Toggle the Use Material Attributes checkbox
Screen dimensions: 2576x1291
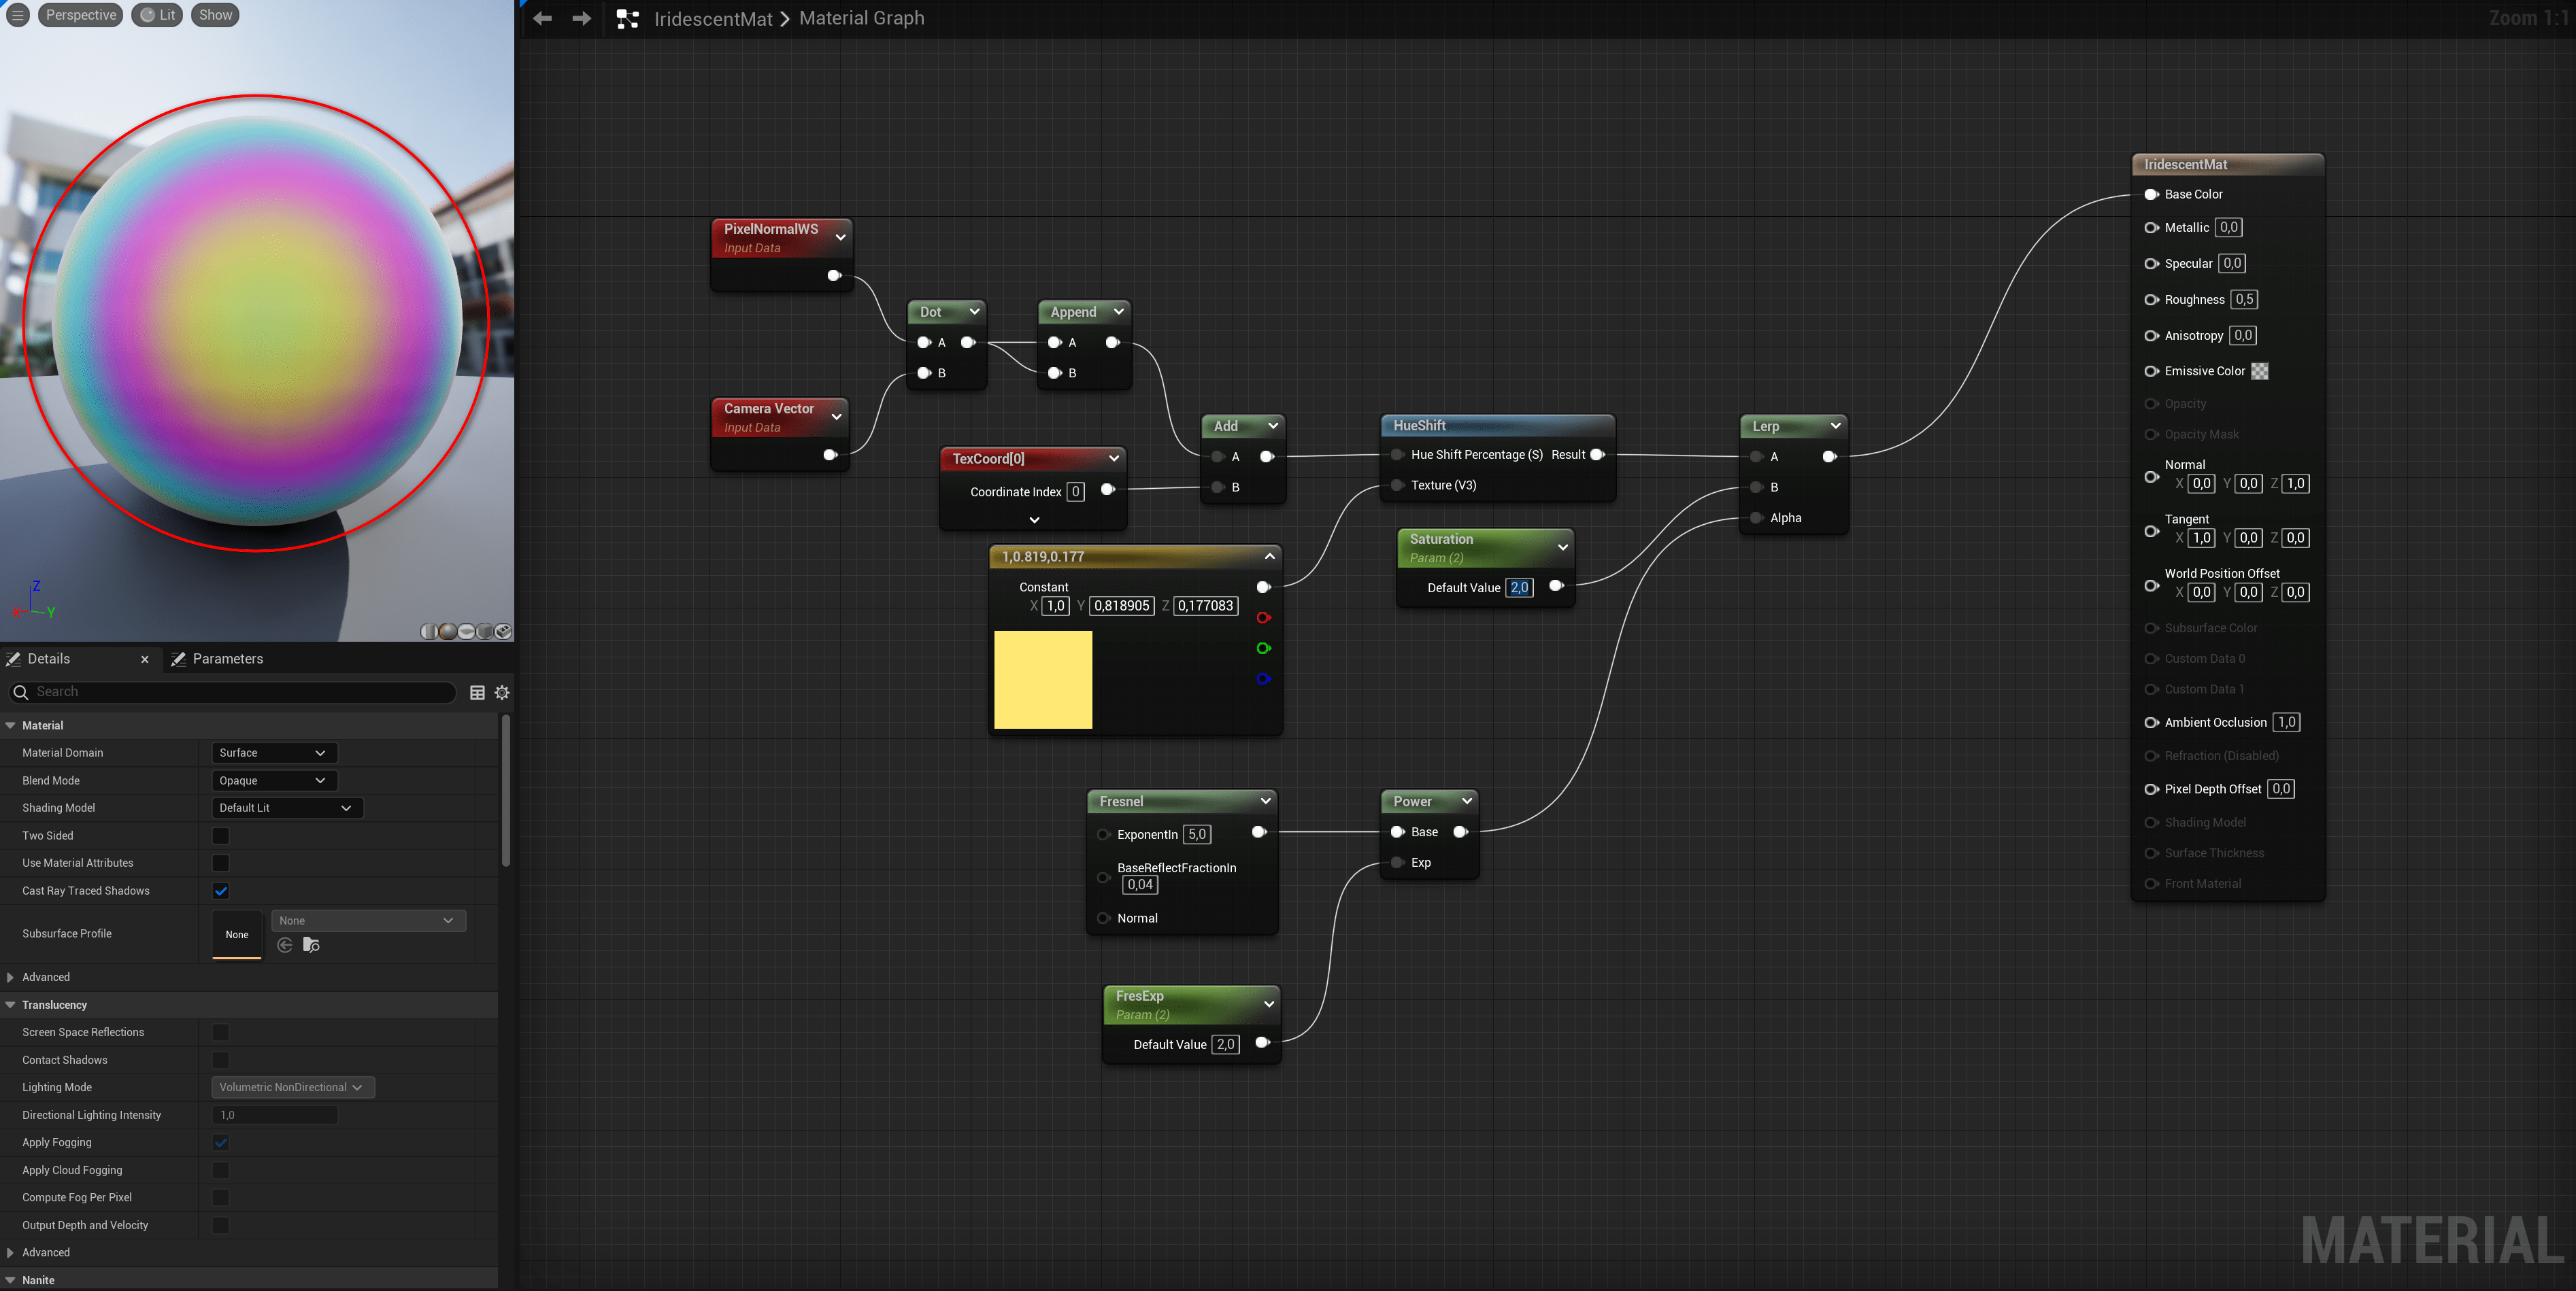point(221,862)
